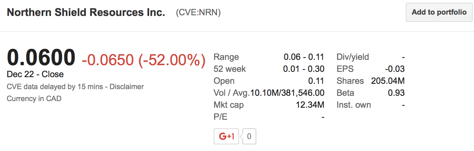Click the P/E label

click(221, 117)
